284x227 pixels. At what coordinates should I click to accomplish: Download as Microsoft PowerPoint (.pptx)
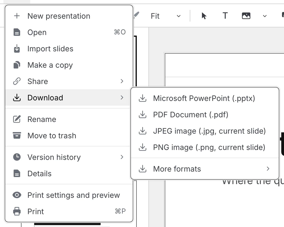tap(205, 98)
